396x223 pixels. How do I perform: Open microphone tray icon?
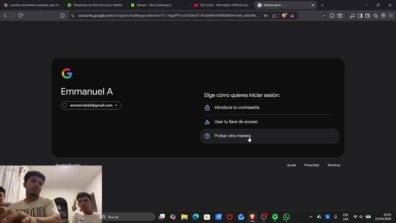click(336, 217)
